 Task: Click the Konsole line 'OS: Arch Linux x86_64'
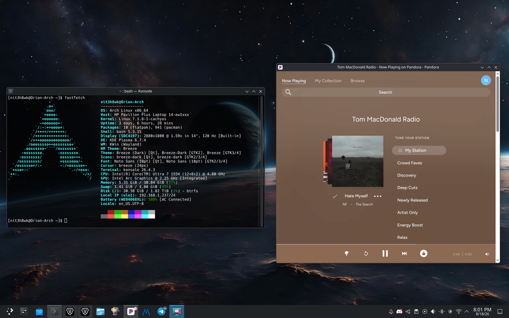124,110
